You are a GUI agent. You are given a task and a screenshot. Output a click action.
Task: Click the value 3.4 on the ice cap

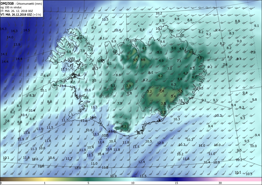(x=173, y=96)
